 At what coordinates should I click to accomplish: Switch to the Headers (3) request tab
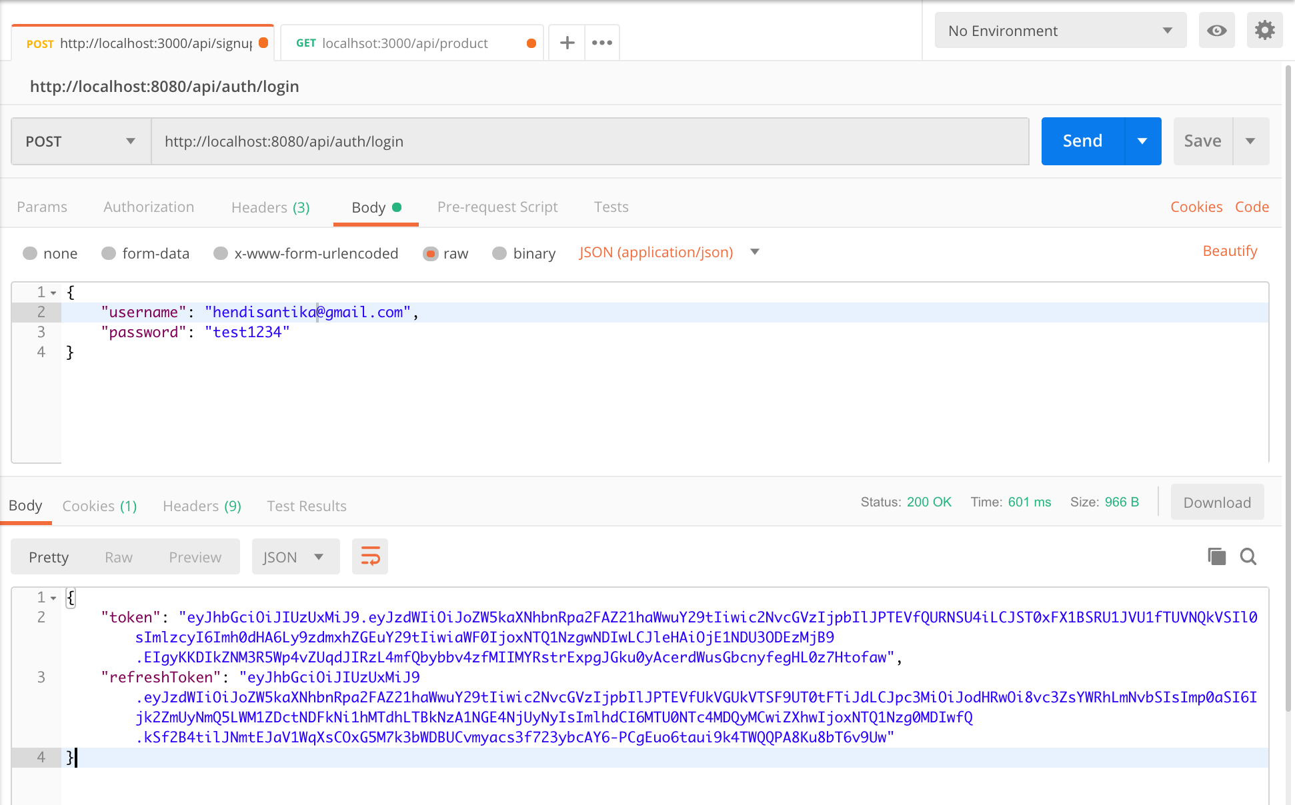[x=270, y=207]
